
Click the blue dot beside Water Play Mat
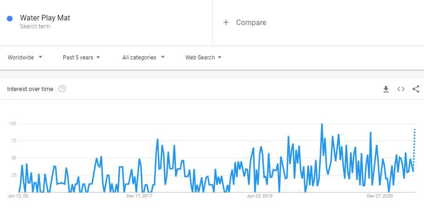pos(10,19)
